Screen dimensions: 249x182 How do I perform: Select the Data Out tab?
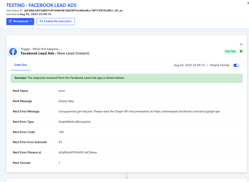tap(20, 65)
